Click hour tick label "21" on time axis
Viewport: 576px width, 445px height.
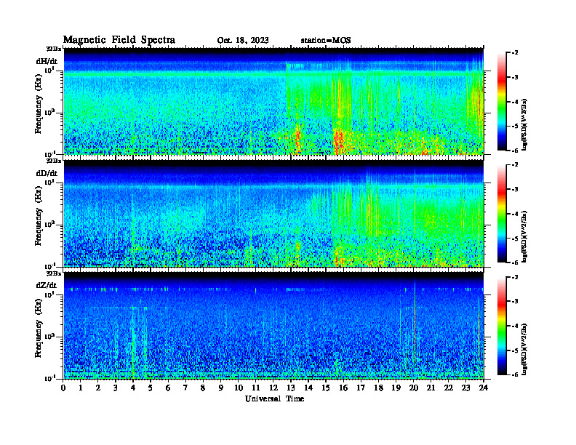tap(431, 388)
